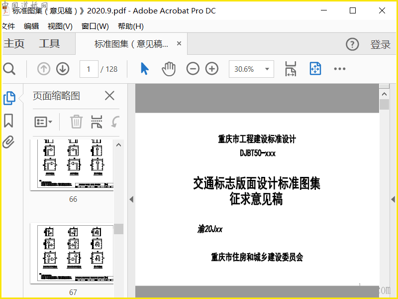Toggle page thumbnails panel icon
Viewport: 398px width, 299px height.
pyautogui.click(x=9, y=98)
